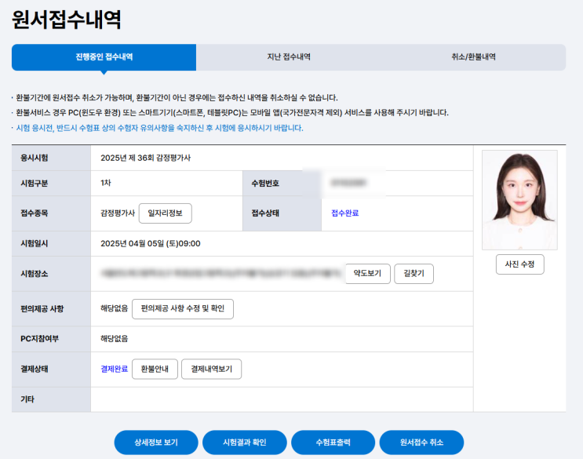This screenshot has width=583, height=459.
Task: Switch to 진행중인 접수내역 tab
Action: (x=104, y=57)
